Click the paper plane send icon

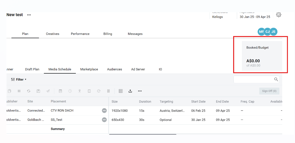(x=48, y=91)
